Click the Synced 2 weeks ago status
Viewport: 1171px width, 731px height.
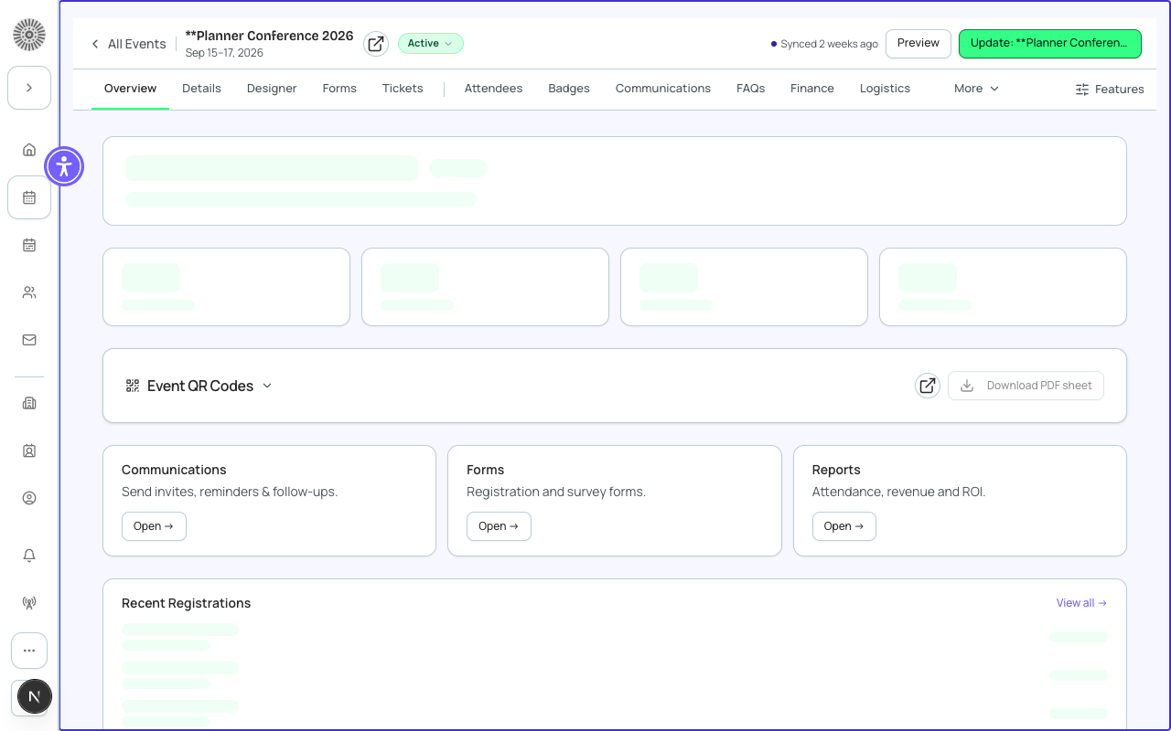[x=824, y=44]
